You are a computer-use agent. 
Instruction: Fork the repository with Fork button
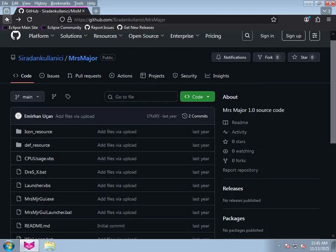point(269,57)
